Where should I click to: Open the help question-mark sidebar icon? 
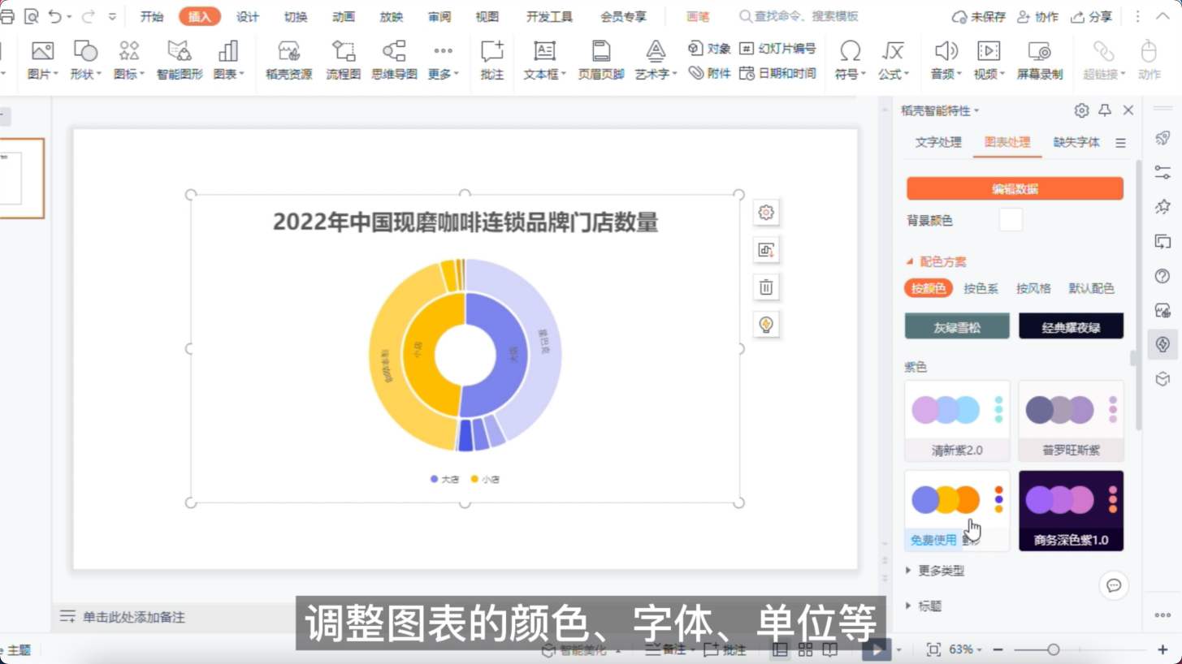point(1163,277)
